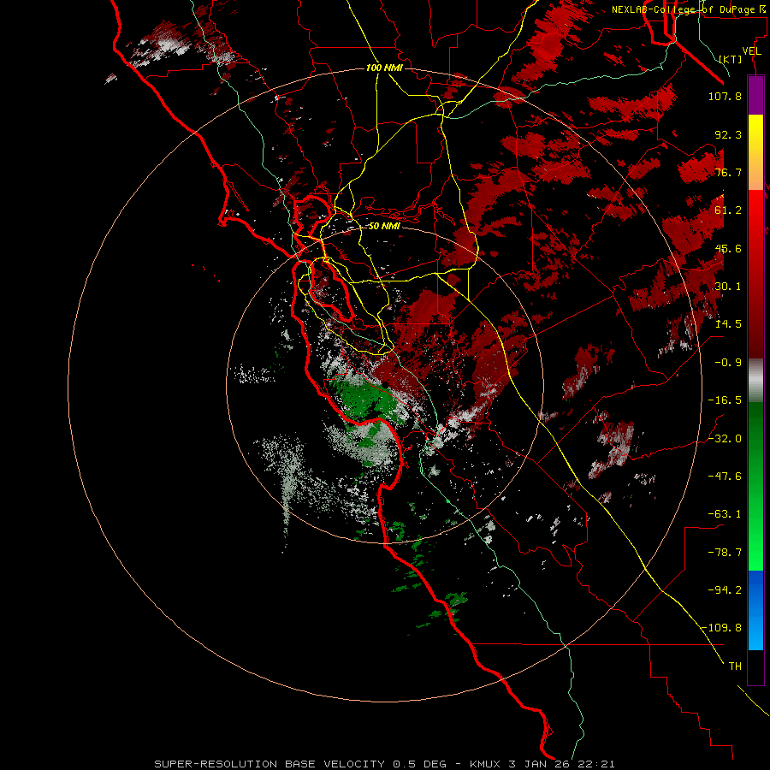Pick the purple segment of velocity color bar
The width and height of the screenshot is (770, 770).
(755, 96)
